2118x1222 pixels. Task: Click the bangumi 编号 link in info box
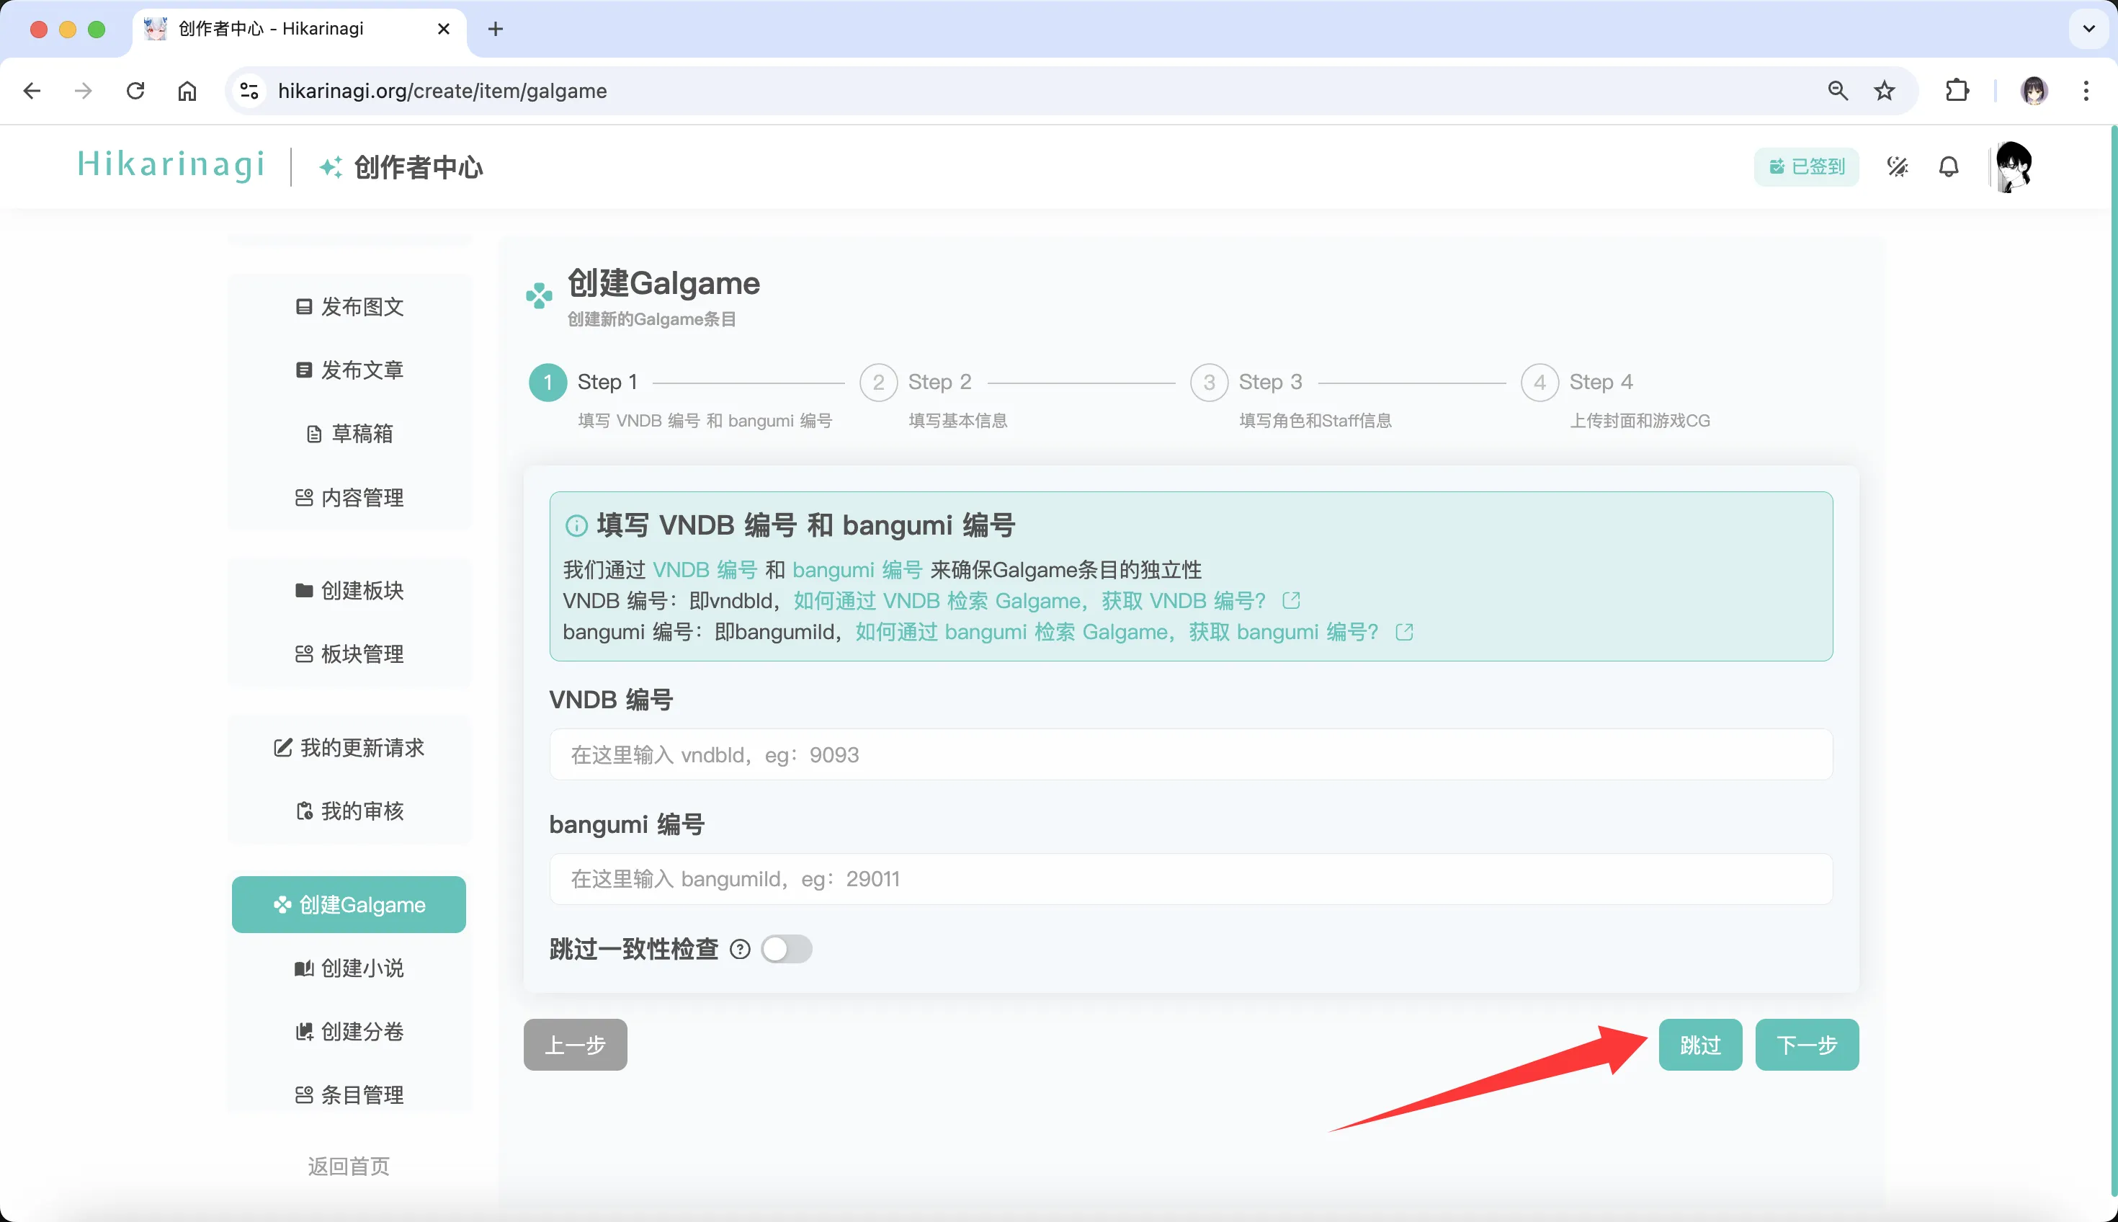[857, 570]
